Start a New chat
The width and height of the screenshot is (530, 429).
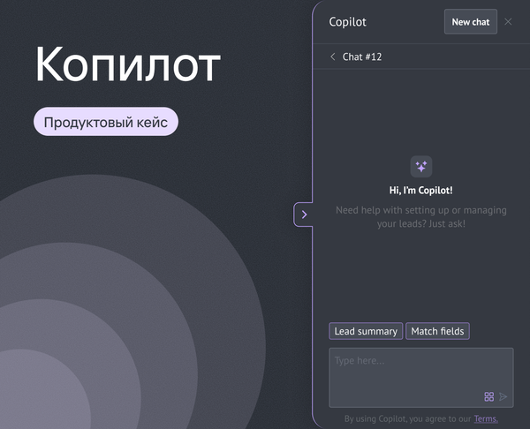(471, 22)
